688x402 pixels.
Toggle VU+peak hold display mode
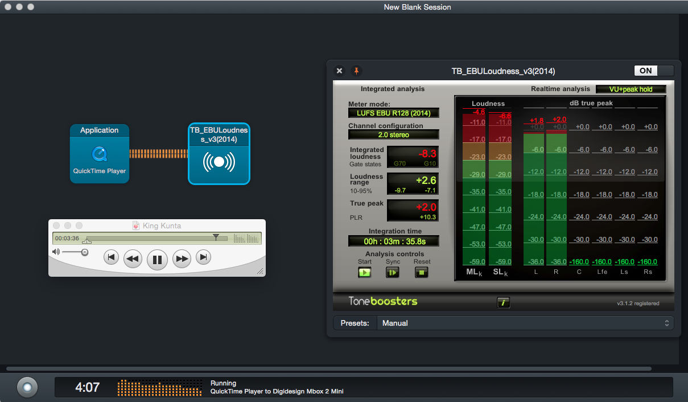pyautogui.click(x=631, y=89)
